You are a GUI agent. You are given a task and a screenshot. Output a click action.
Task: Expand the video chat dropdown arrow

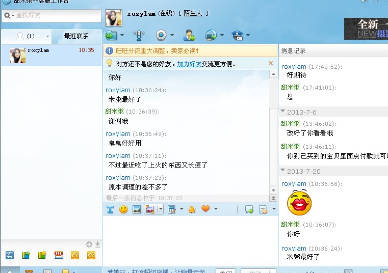172,35
